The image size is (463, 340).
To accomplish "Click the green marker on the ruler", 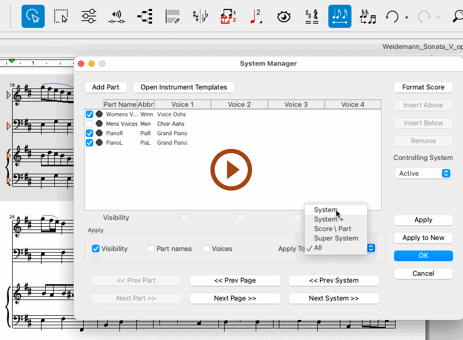I will 12,61.
